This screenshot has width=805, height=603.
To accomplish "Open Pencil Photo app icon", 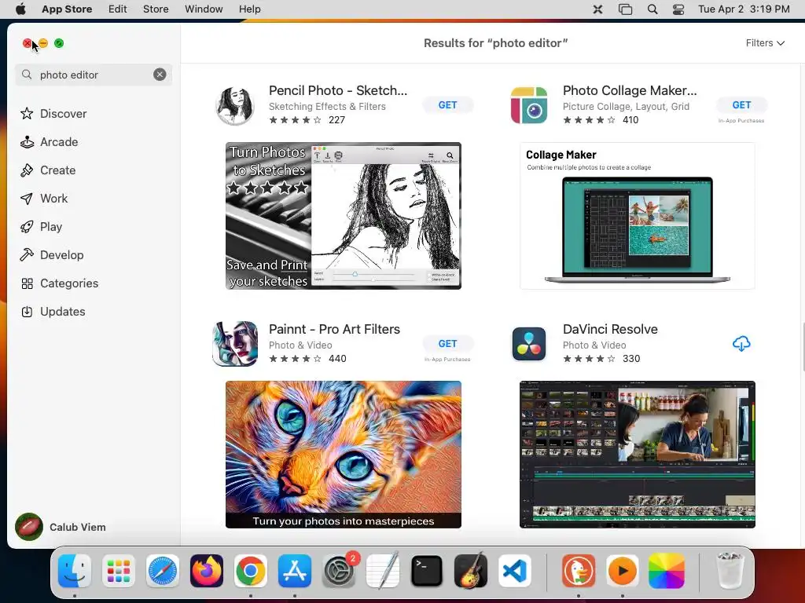I will (x=234, y=105).
